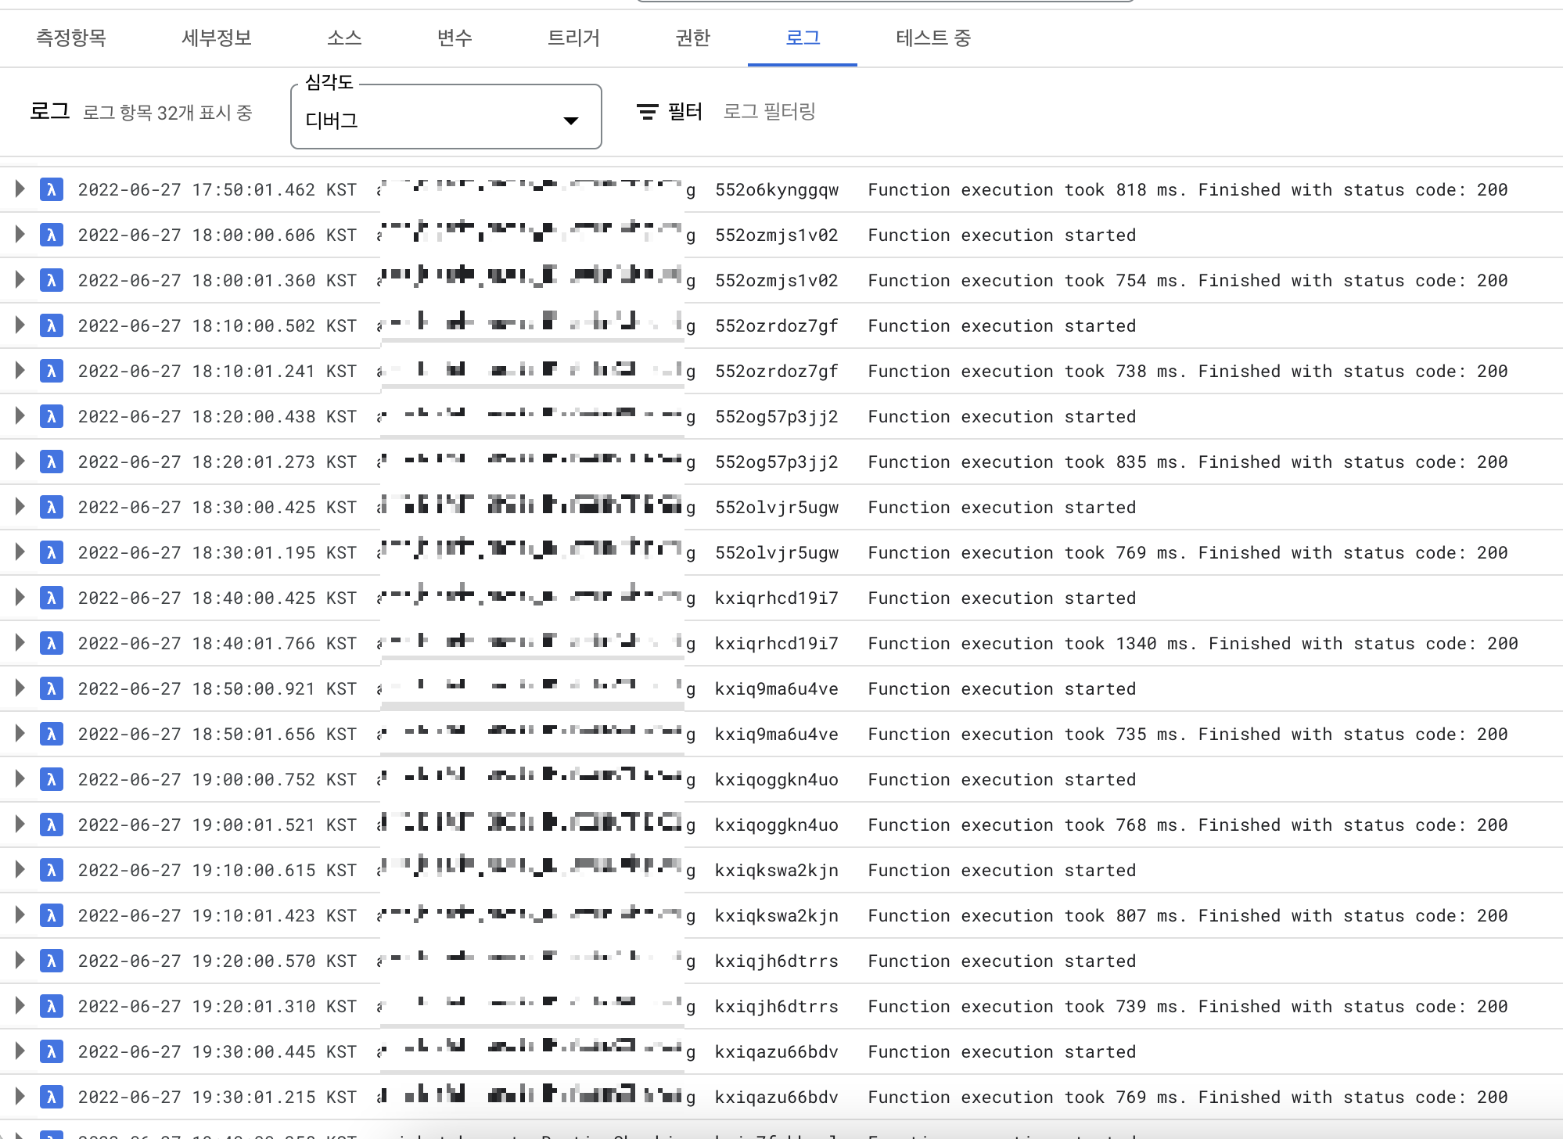The height and width of the screenshot is (1139, 1563).
Task: Click lambda icon for 18:00:01.360 entry
Action: tap(52, 280)
